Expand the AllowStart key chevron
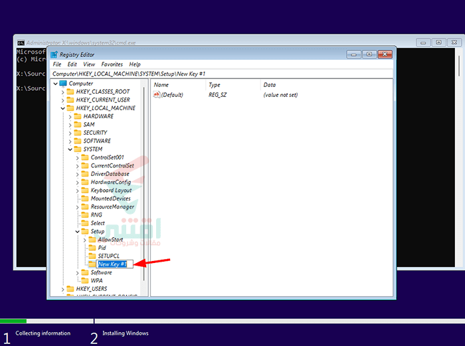The image size is (465, 346). 84,240
